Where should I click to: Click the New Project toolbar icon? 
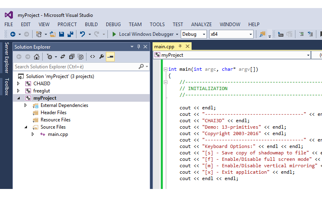coord(39,34)
